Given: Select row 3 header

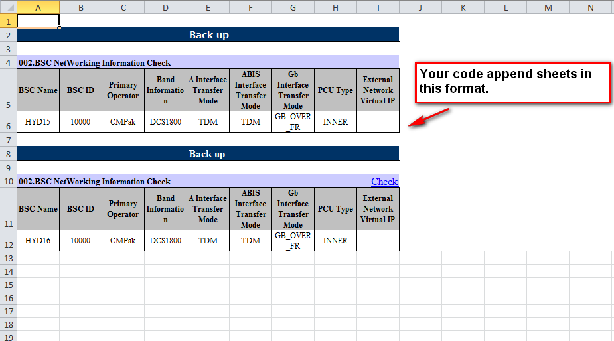Looking at the screenshot, I should tap(8, 48).
